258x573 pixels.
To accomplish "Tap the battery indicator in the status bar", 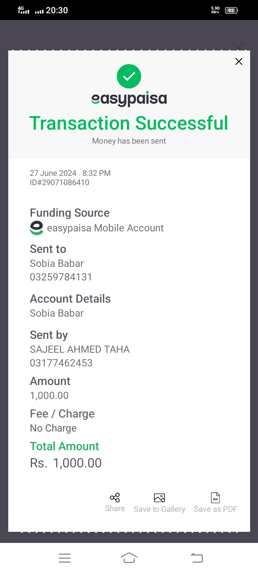I will coord(231,10).
